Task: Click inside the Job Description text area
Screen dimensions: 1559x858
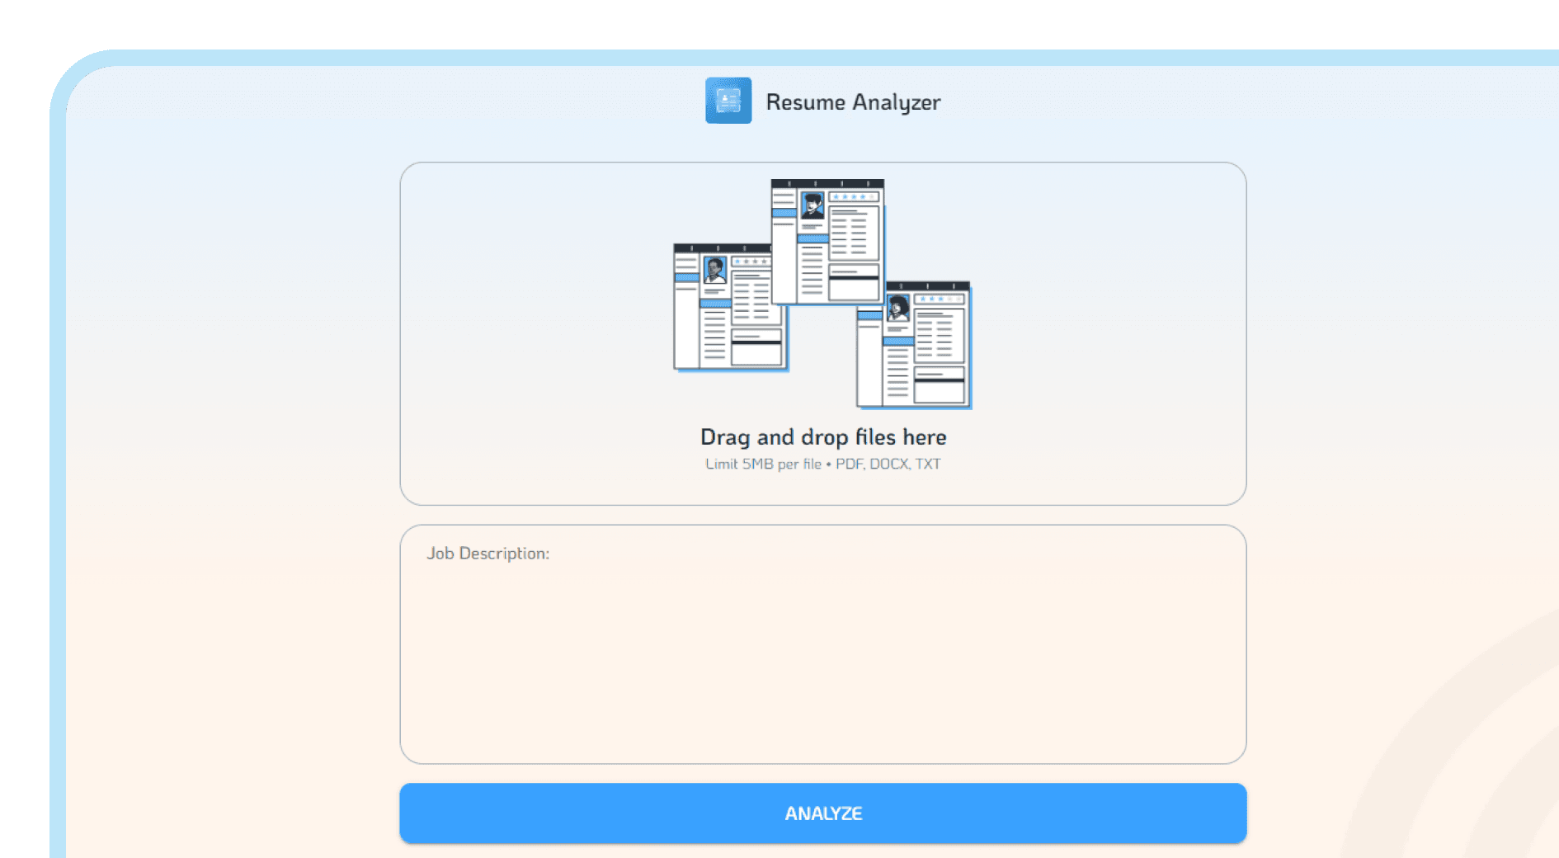Action: click(822, 652)
